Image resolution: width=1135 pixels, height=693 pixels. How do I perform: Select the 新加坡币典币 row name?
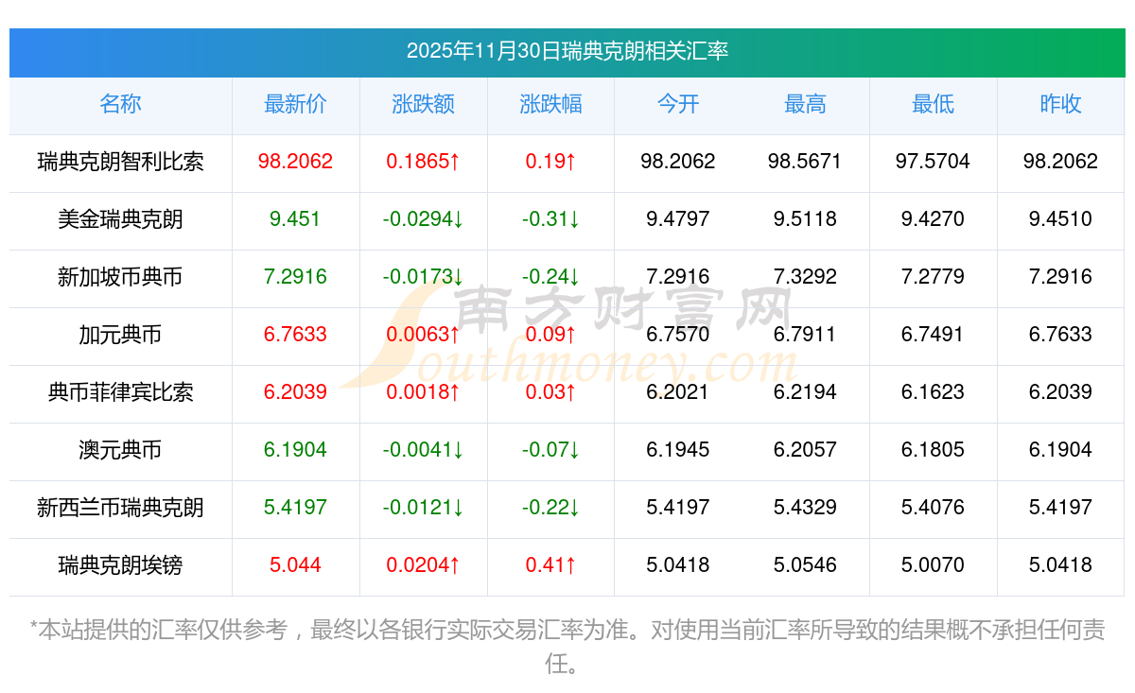click(120, 277)
